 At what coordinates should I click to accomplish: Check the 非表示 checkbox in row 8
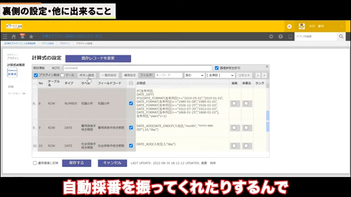coord(246,103)
